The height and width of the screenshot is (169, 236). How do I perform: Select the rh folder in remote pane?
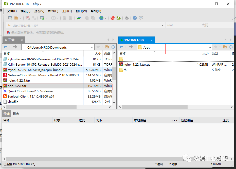pyautogui.click(x=176, y=70)
